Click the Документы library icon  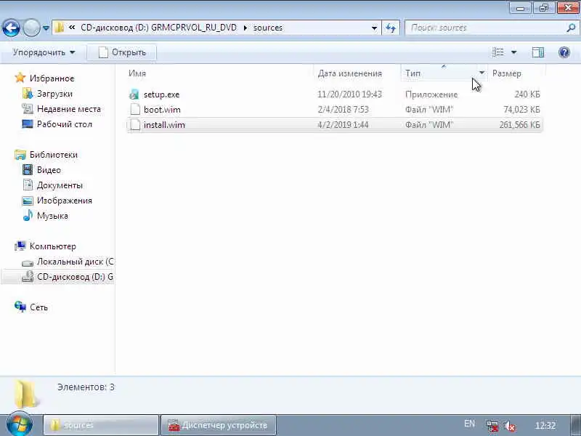click(x=28, y=185)
